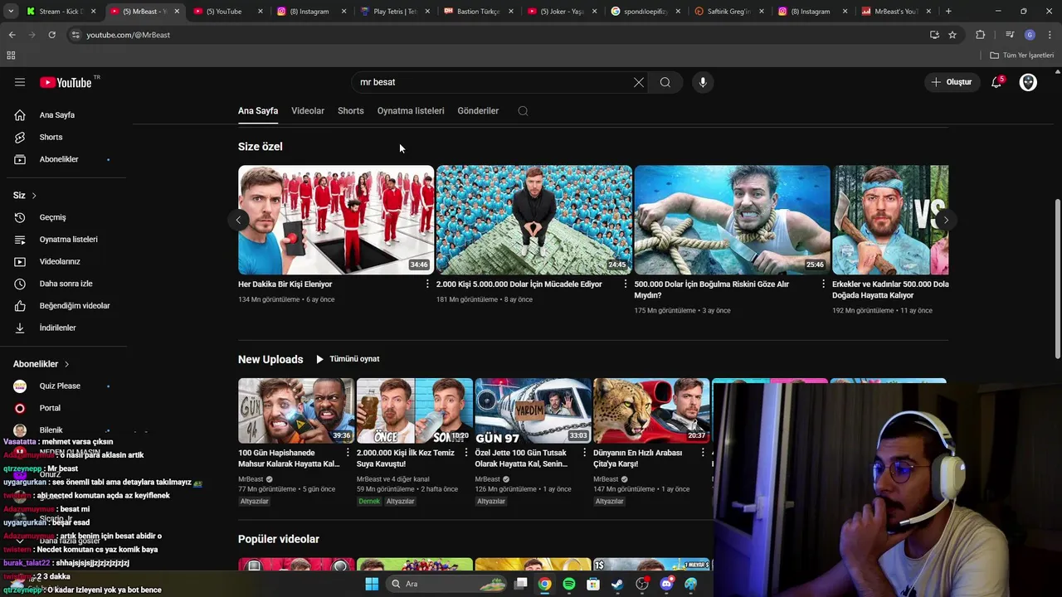
Task: Open options for '500.000 Dolar İçin Boğulma' video
Action: (823, 284)
